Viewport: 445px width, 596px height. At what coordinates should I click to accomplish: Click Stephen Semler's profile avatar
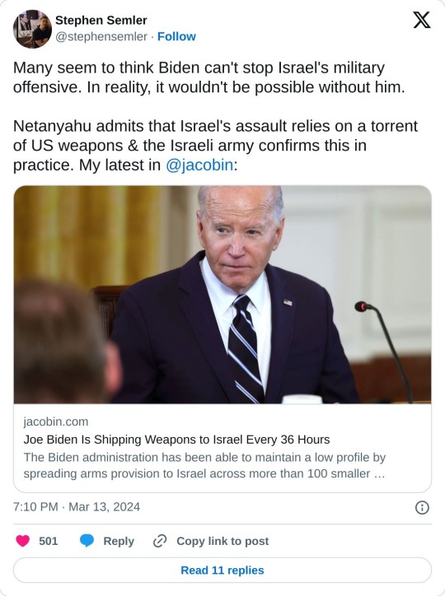coord(32,29)
